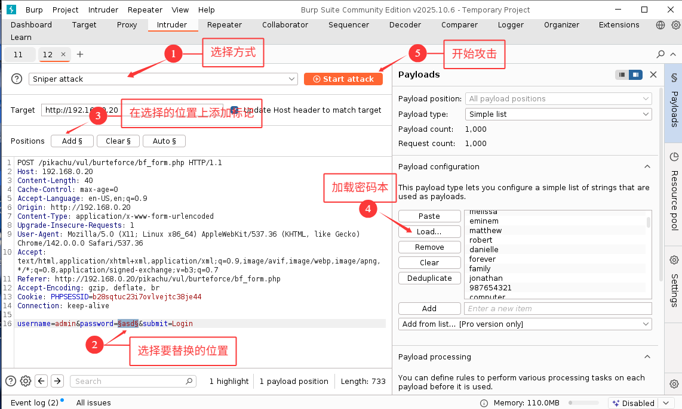Open All issues in status bar

coord(94,402)
